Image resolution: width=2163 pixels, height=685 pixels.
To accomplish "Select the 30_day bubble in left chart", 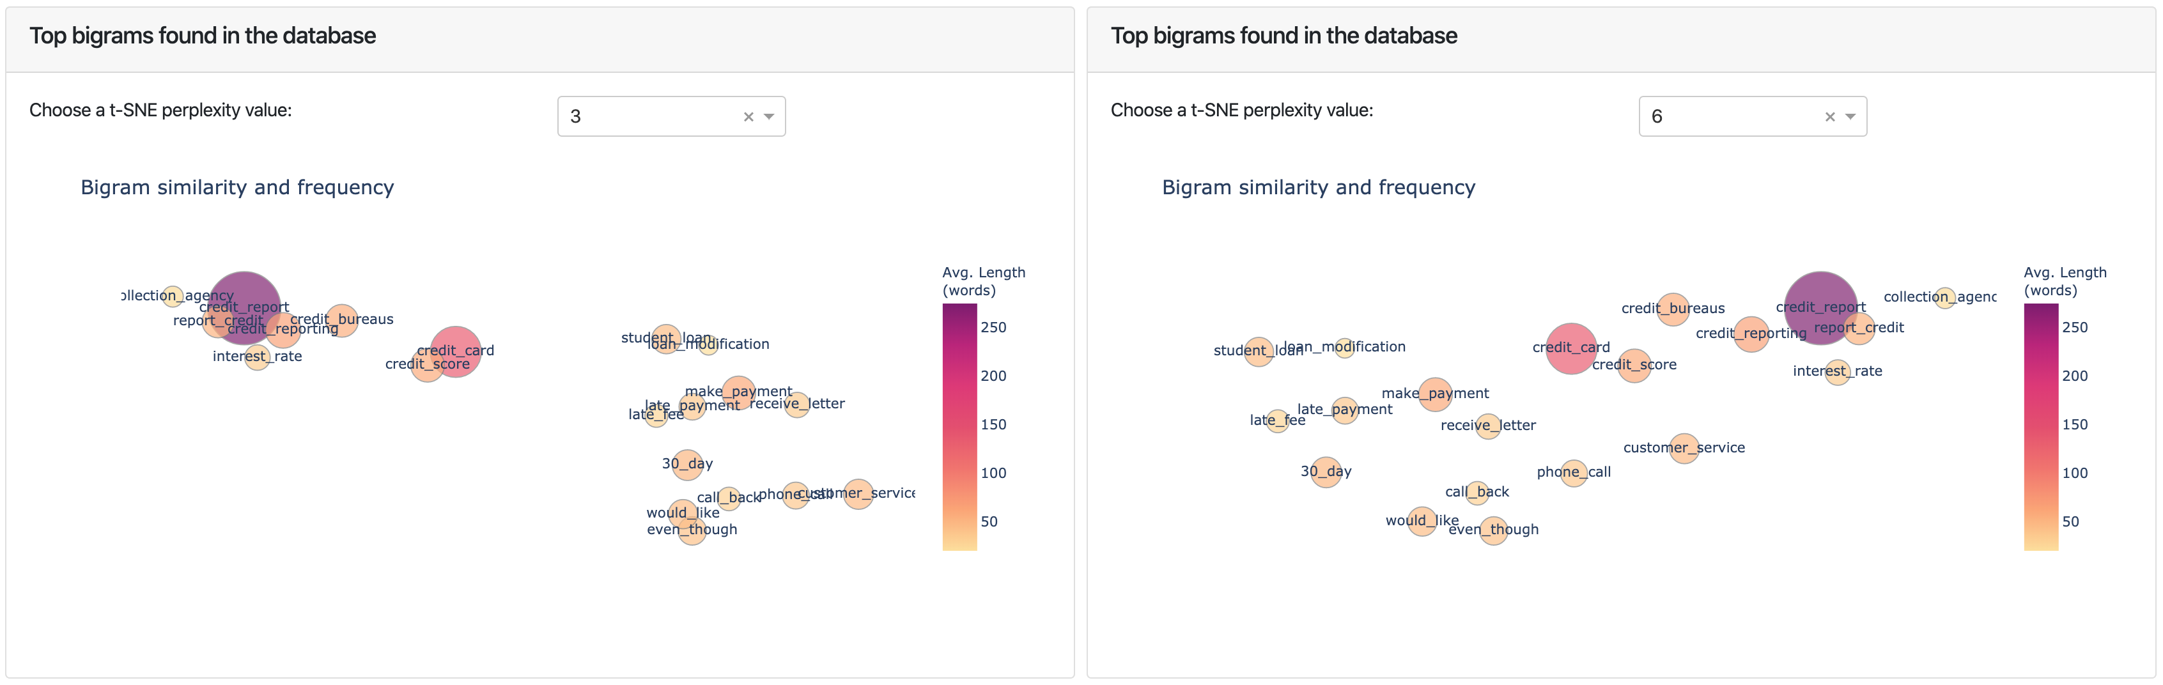I will [x=688, y=464].
